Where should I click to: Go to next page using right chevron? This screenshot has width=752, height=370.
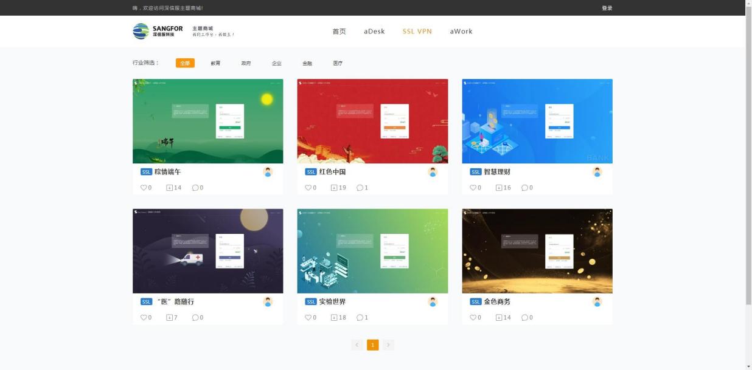388,345
